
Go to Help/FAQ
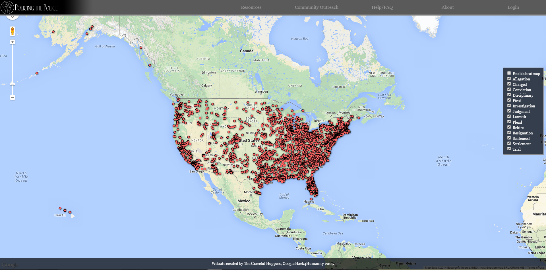pos(382,7)
